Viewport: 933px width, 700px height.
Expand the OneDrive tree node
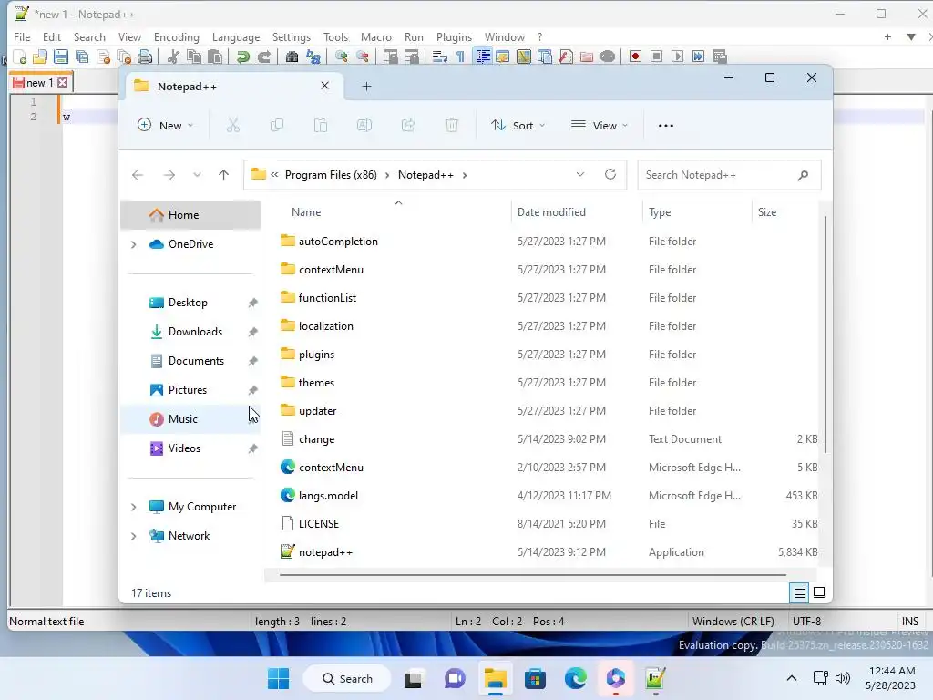pyautogui.click(x=134, y=244)
